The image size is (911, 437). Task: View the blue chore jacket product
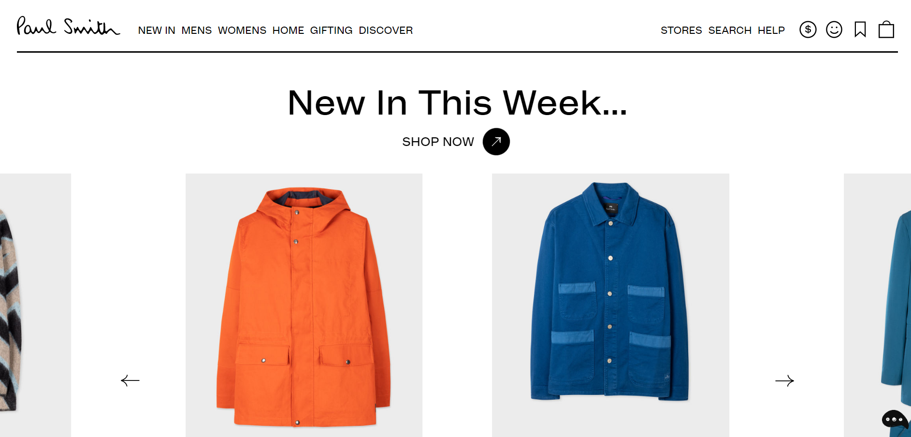[x=610, y=306]
